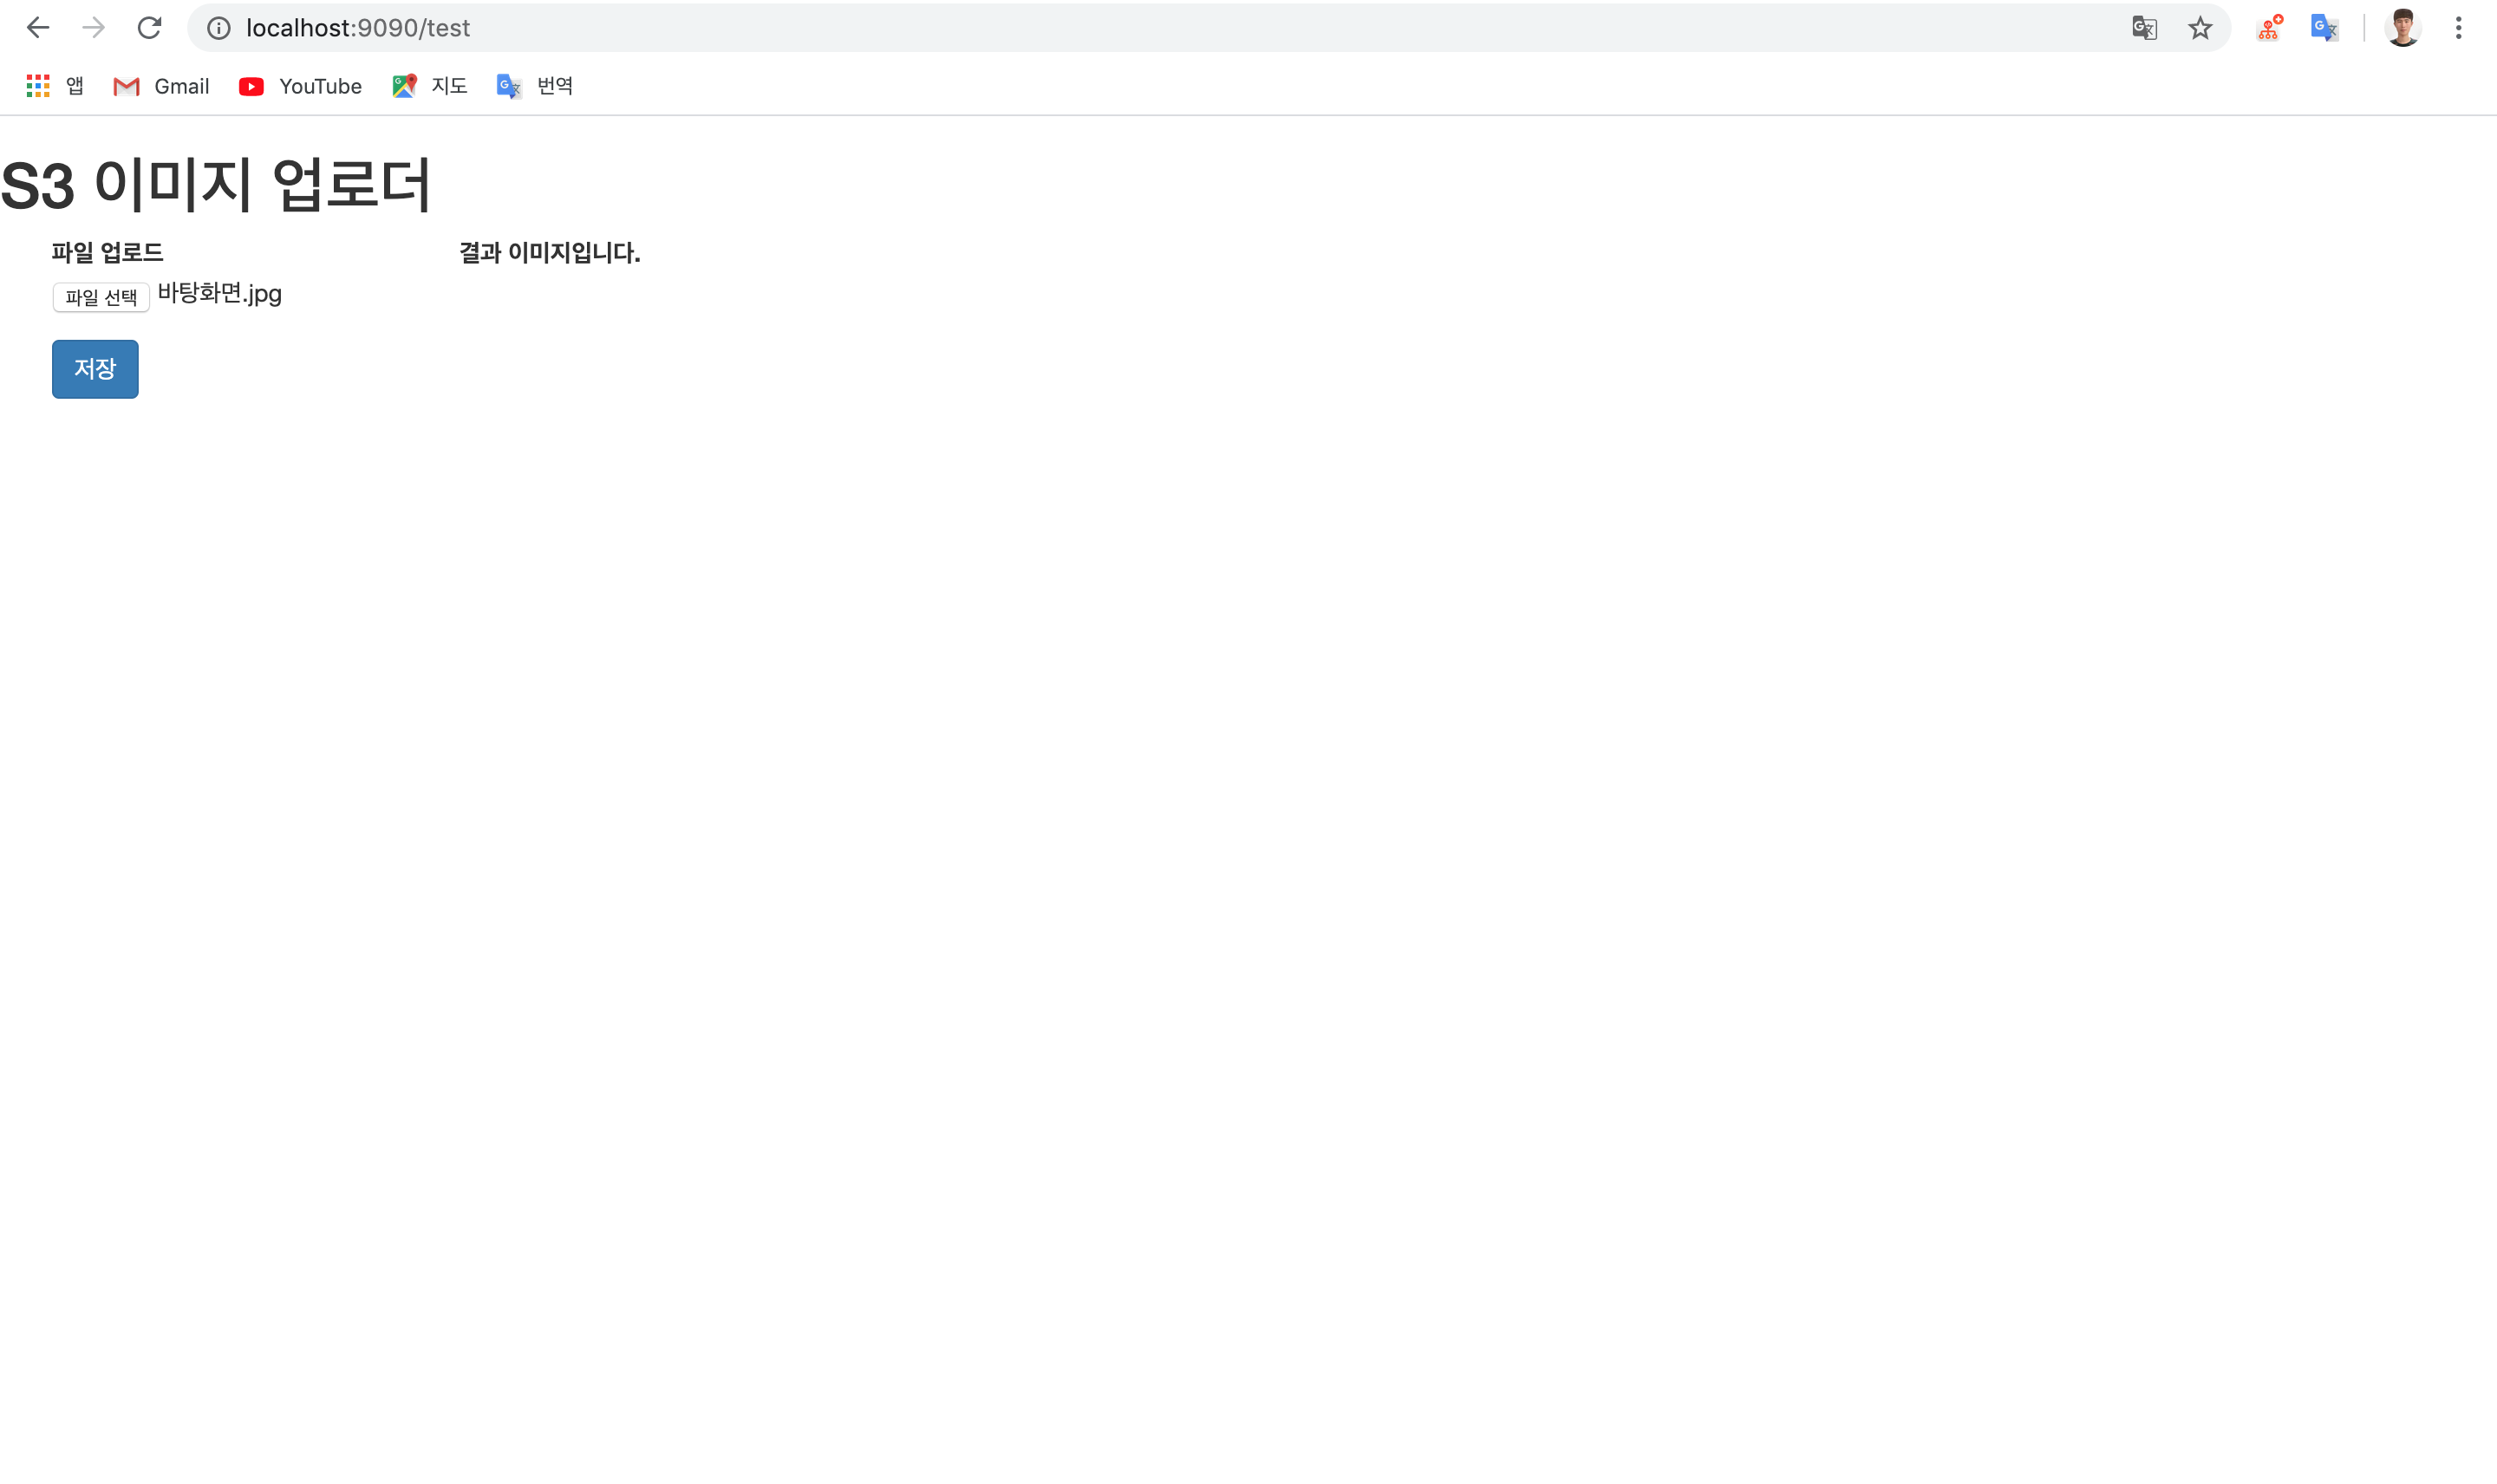
Task: Bookmark this page with star icon
Action: tap(2200, 28)
